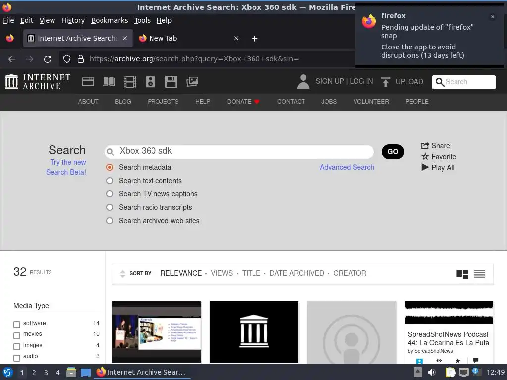This screenshot has width=507, height=380.
Task: Click the Firefox address bar URL
Action: pos(194,59)
